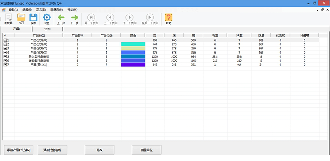330x161 pixels.
Task: Click the 数量 column header
Action: (x=261, y=35)
